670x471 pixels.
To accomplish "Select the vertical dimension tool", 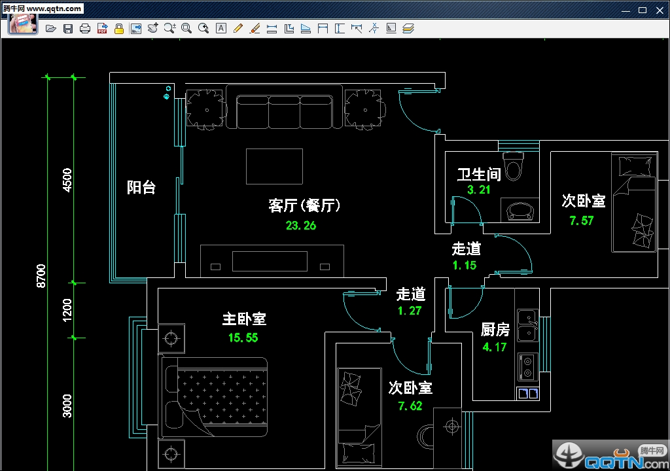I will [340, 28].
